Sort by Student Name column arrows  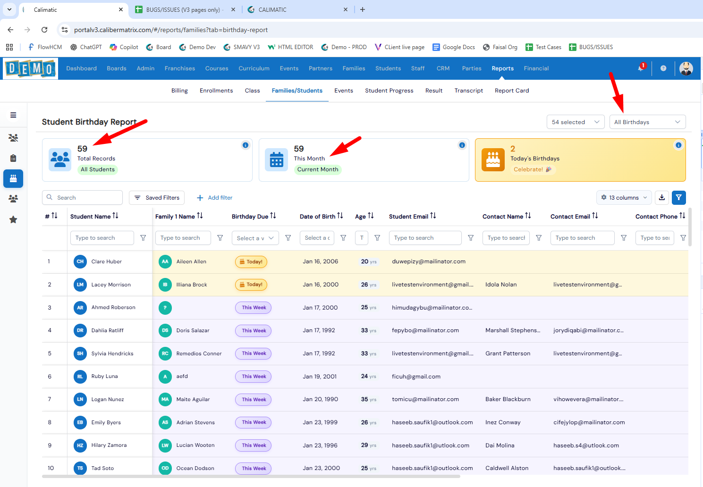tap(116, 216)
